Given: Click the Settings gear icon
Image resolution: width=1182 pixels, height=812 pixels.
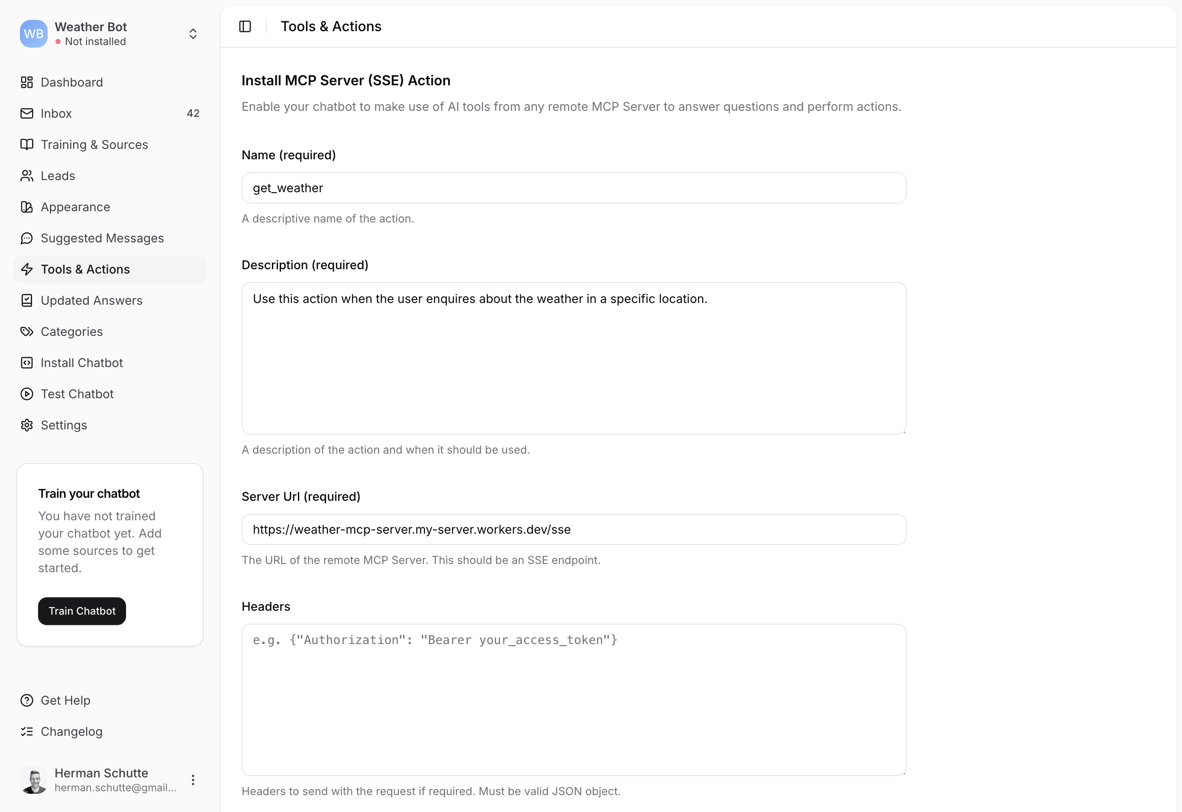Looking at the screenshot, I should coord(26,425).
